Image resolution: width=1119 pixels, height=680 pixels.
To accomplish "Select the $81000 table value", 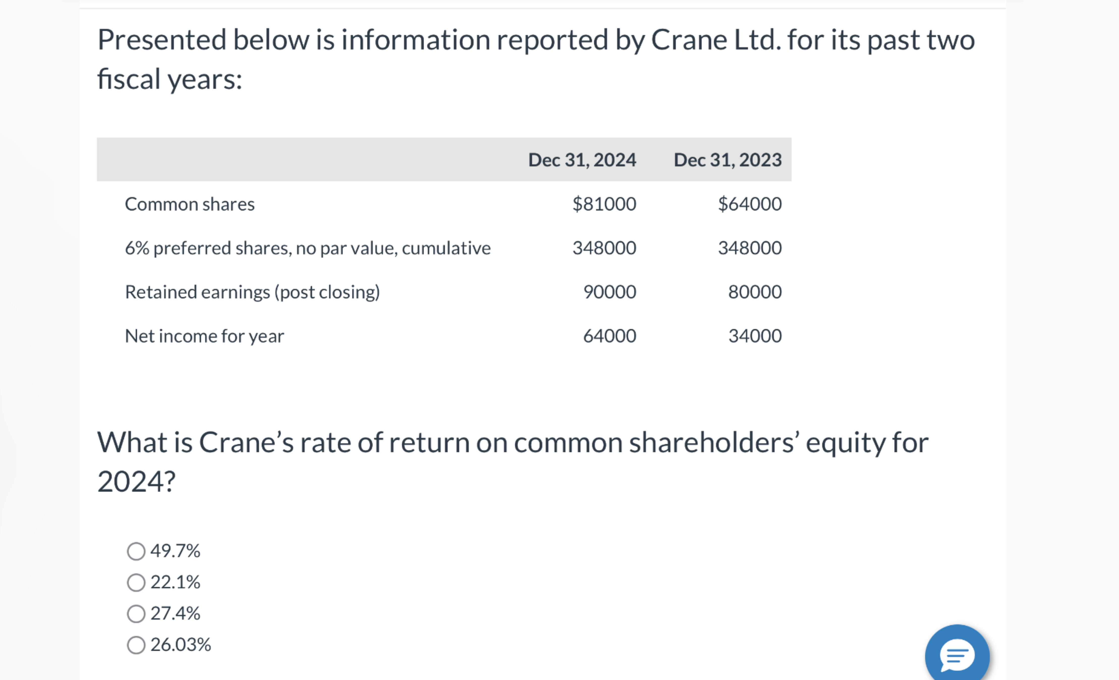I will pos(604,204).
